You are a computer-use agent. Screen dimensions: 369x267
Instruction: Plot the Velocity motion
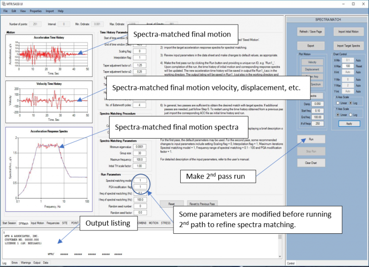(312, 62)
